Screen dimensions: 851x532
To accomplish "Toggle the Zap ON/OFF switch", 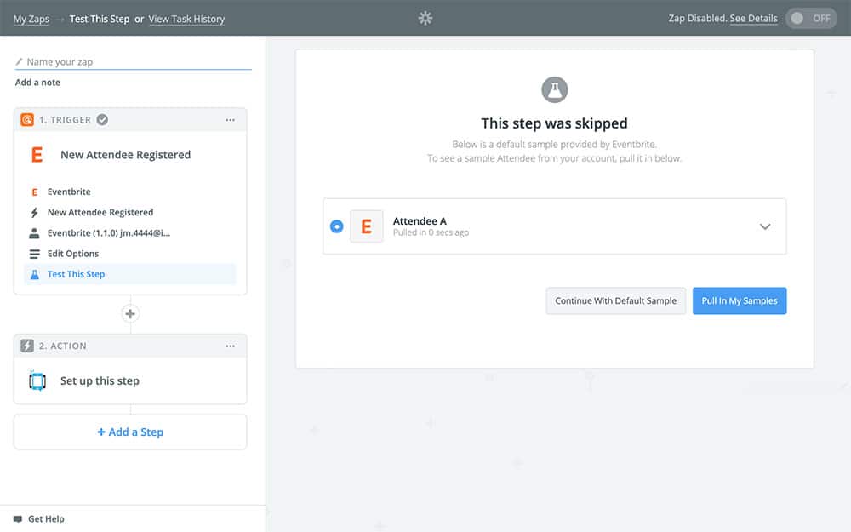I will pyautogui.click(x=811, y=18).
